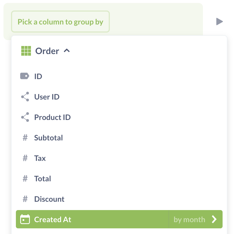The height and width of the screenshot is (234, 239).
Task: Choose Total as the grouping column
Action: pyautogui.click(x=42, y=178)
